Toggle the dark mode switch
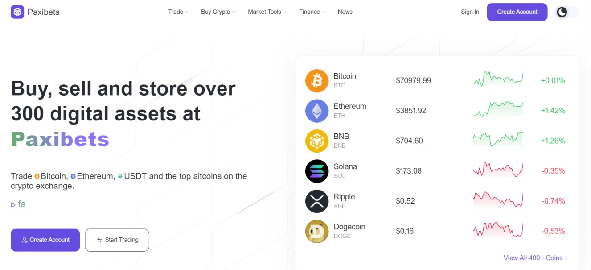Viewport: 591px width, 270px height. (567, 12)
